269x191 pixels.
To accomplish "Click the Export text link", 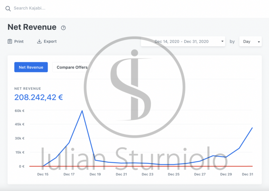I will [50, 41].
